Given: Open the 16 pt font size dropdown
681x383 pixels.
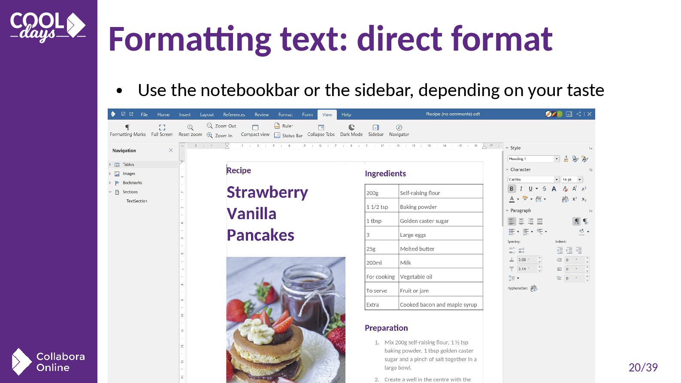Looking at the screenshot, I should click(x=580, y=179).
